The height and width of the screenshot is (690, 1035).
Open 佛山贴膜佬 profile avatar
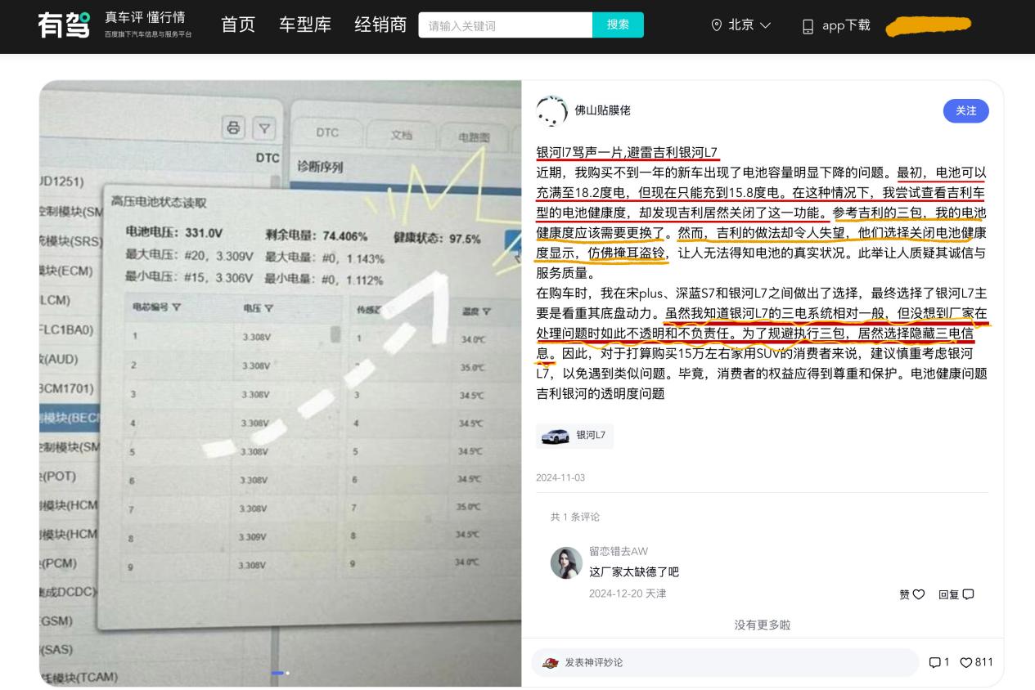coord(551,110)
